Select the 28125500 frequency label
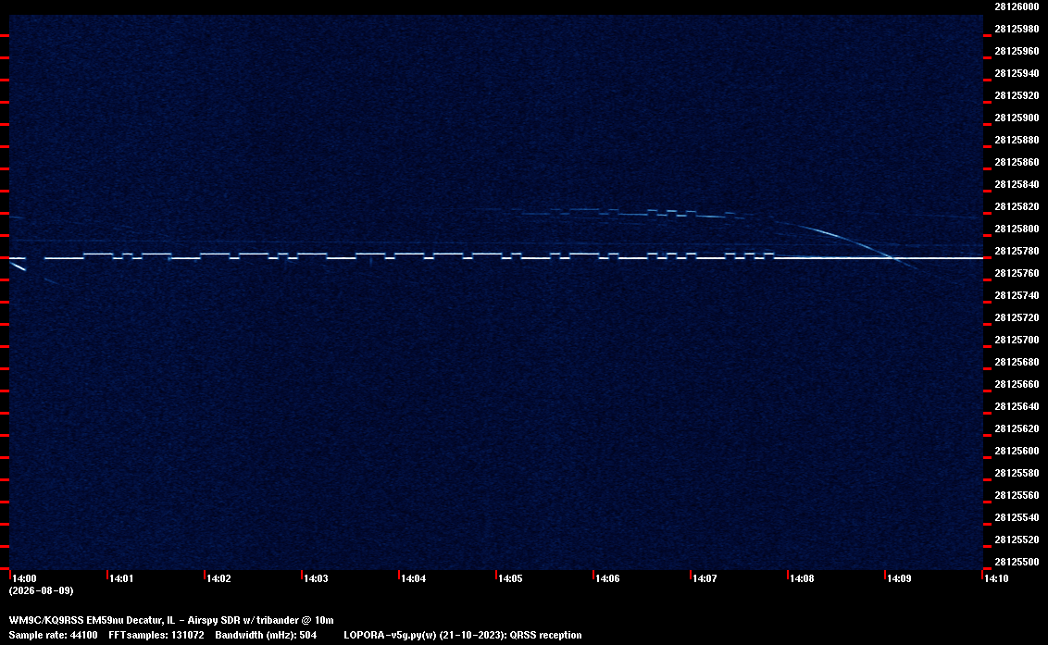Image resolution: width=1048 pixels, height=645 pixels. click(1017, 562)
